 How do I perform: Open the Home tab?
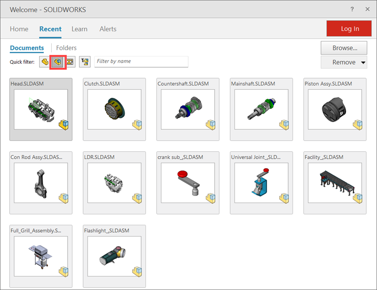point(19,29)
